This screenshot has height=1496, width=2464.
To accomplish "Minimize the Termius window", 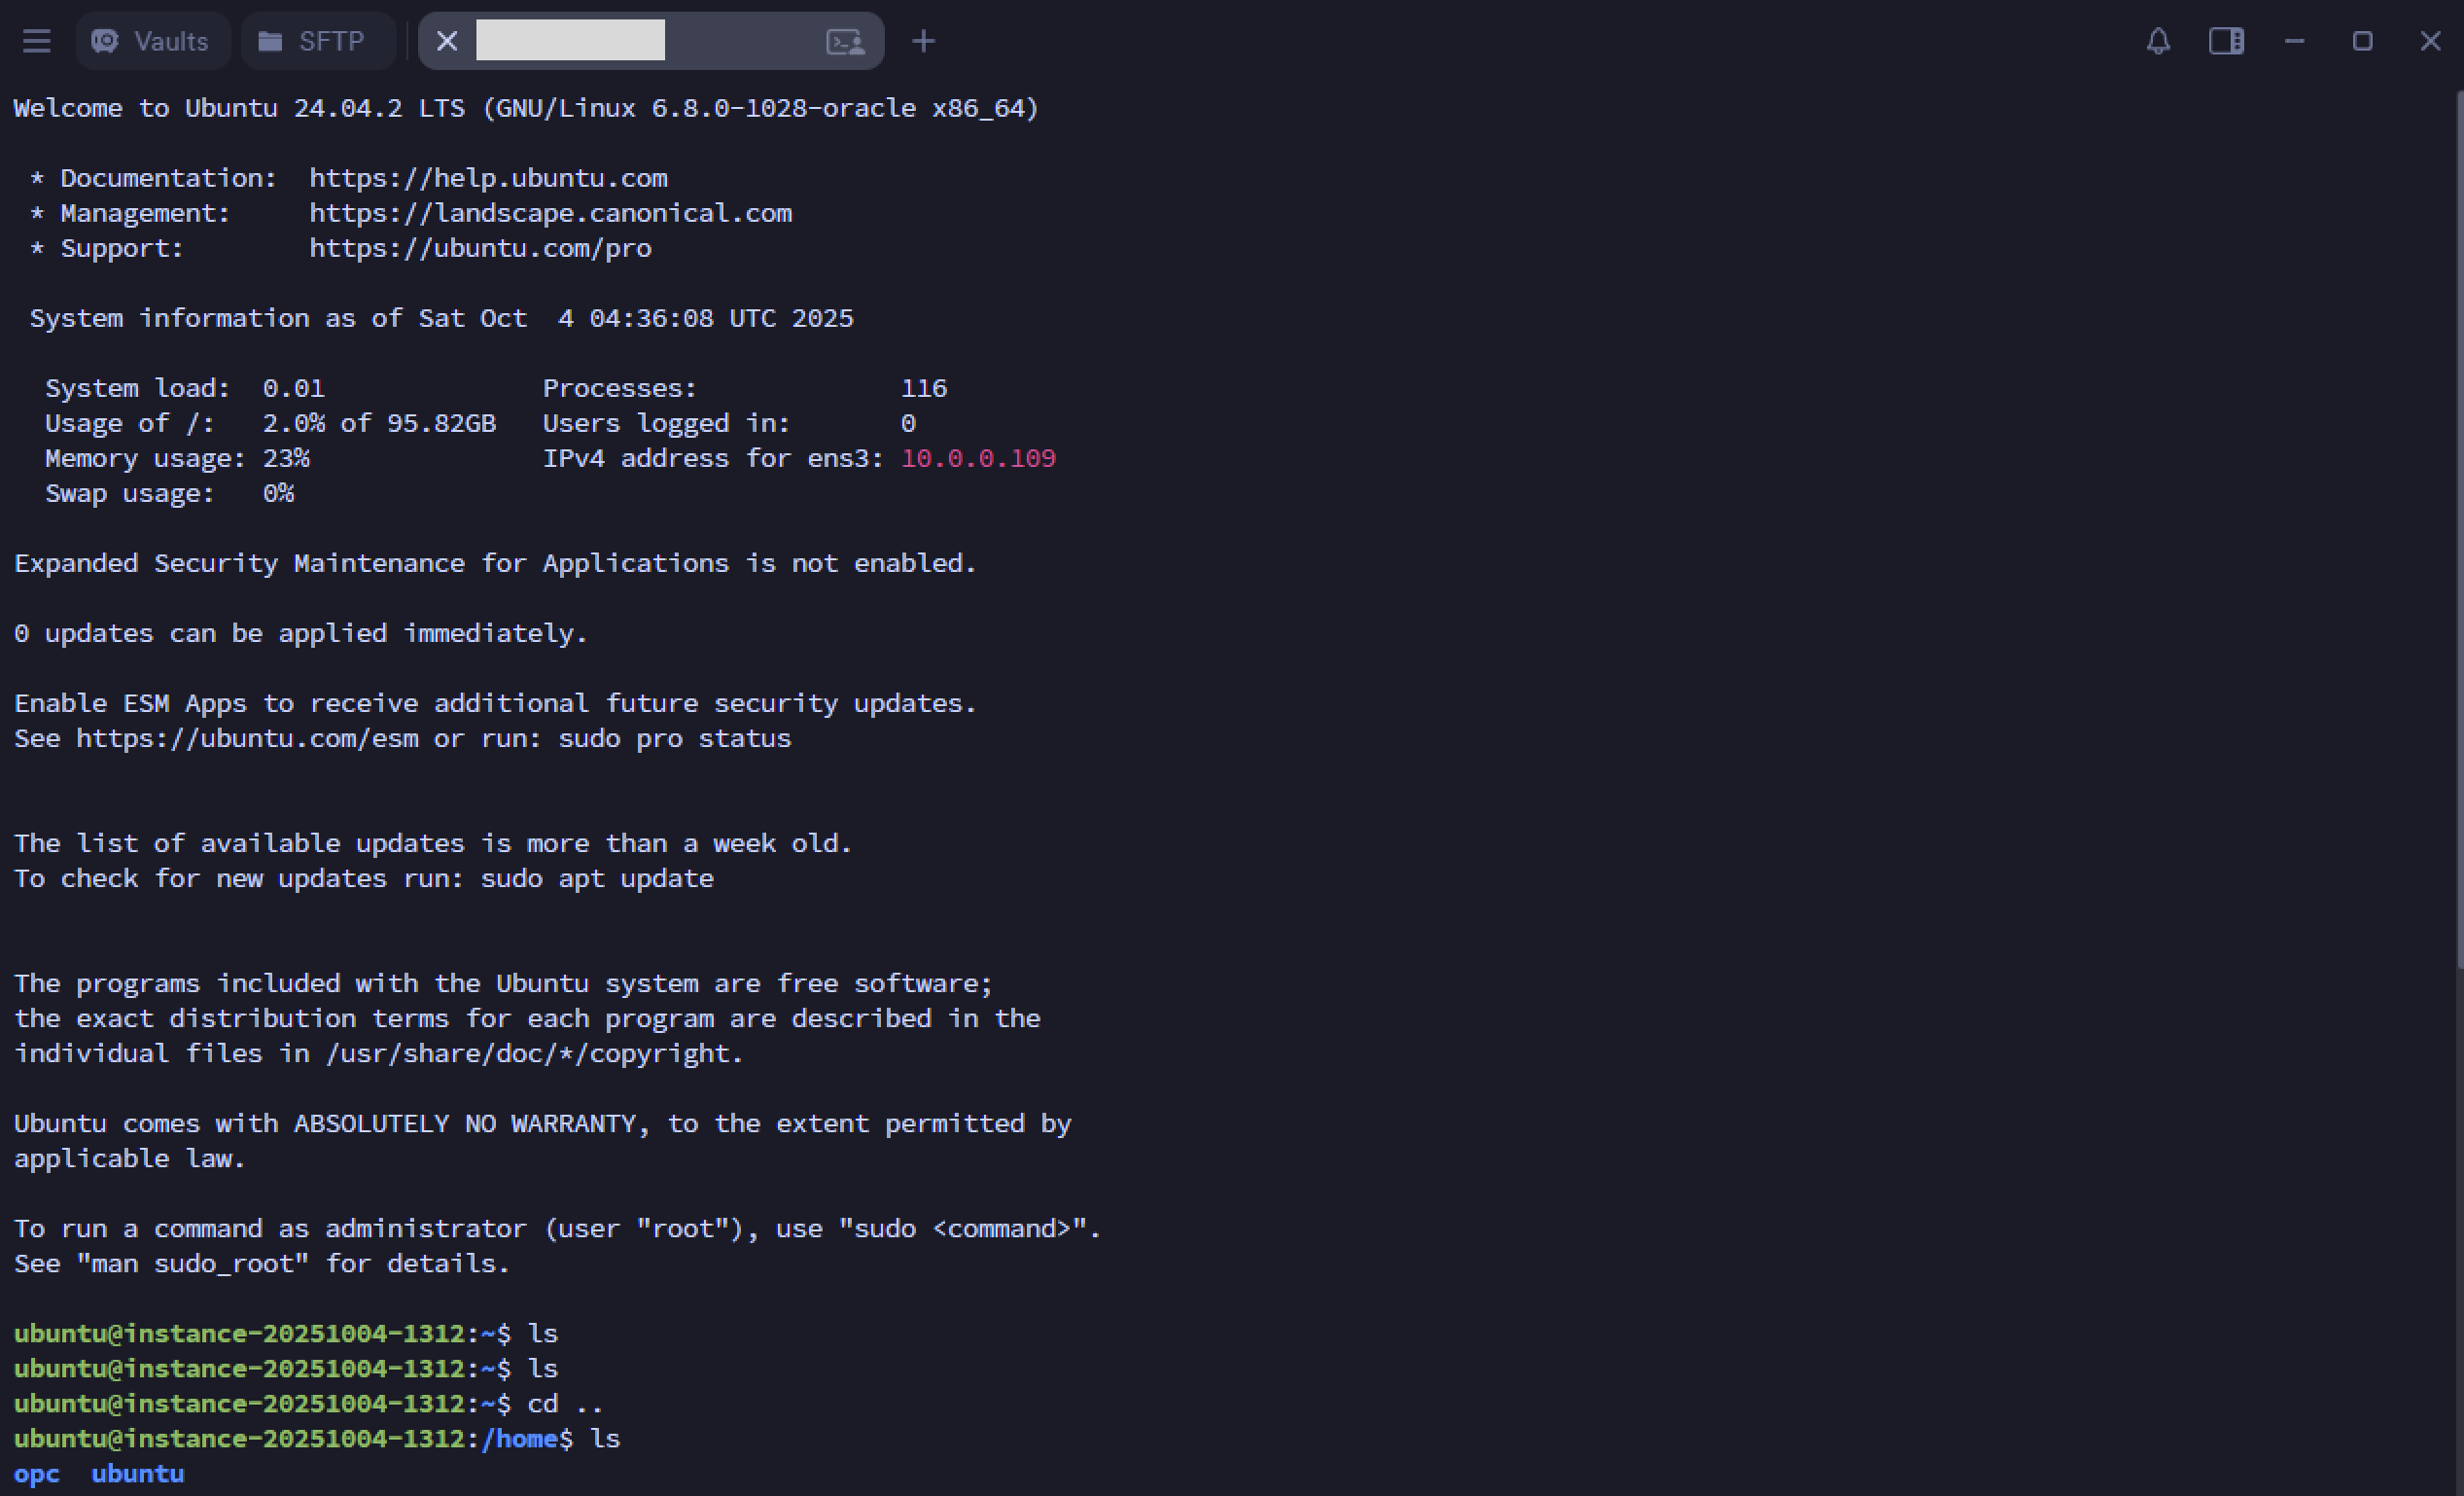I will pos(2294,41).
